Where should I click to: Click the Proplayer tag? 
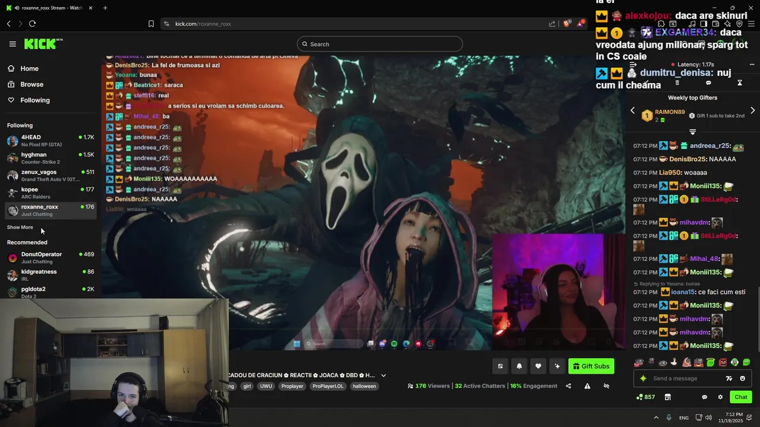[x=292, y=386]
